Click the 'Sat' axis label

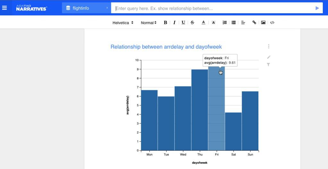pos(233,155)
